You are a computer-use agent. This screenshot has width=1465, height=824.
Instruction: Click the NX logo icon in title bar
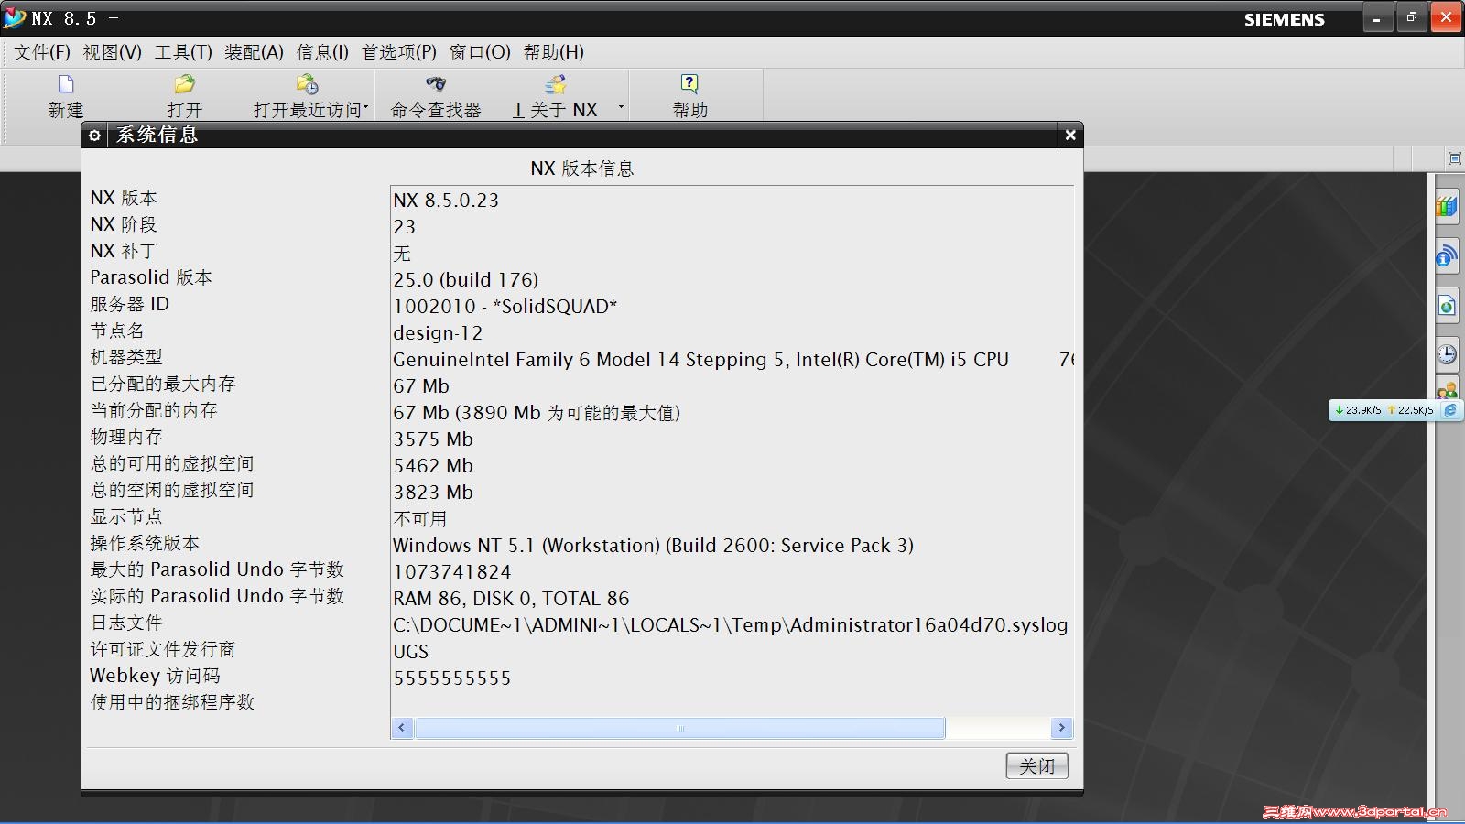click(x=14, y=17)
